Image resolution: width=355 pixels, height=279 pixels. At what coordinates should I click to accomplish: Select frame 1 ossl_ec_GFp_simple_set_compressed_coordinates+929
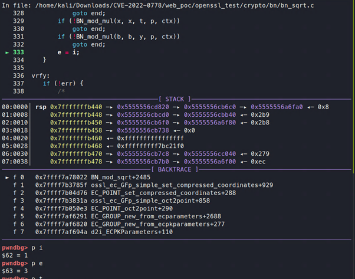[x=182, y=185]
